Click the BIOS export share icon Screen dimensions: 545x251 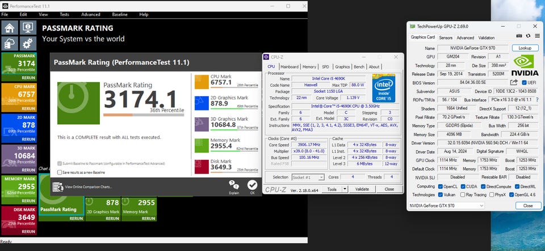[514, 83]
